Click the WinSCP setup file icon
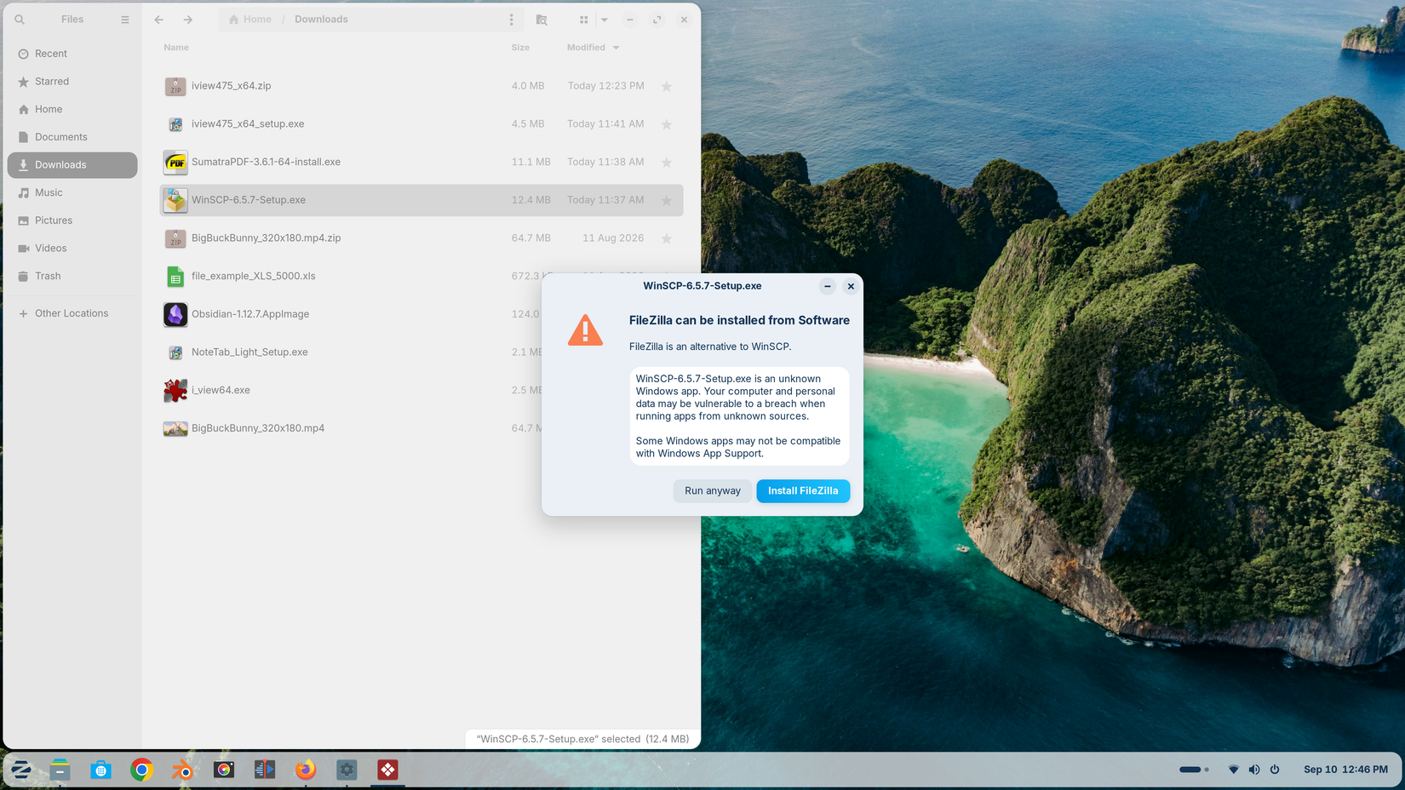This screenshot has width=1405, height=790. click(x=175, y=200)
